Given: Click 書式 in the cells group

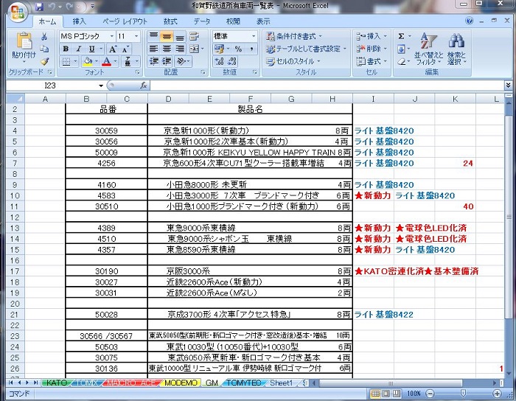Looking at the screenshot, I should tap(372, 61).
